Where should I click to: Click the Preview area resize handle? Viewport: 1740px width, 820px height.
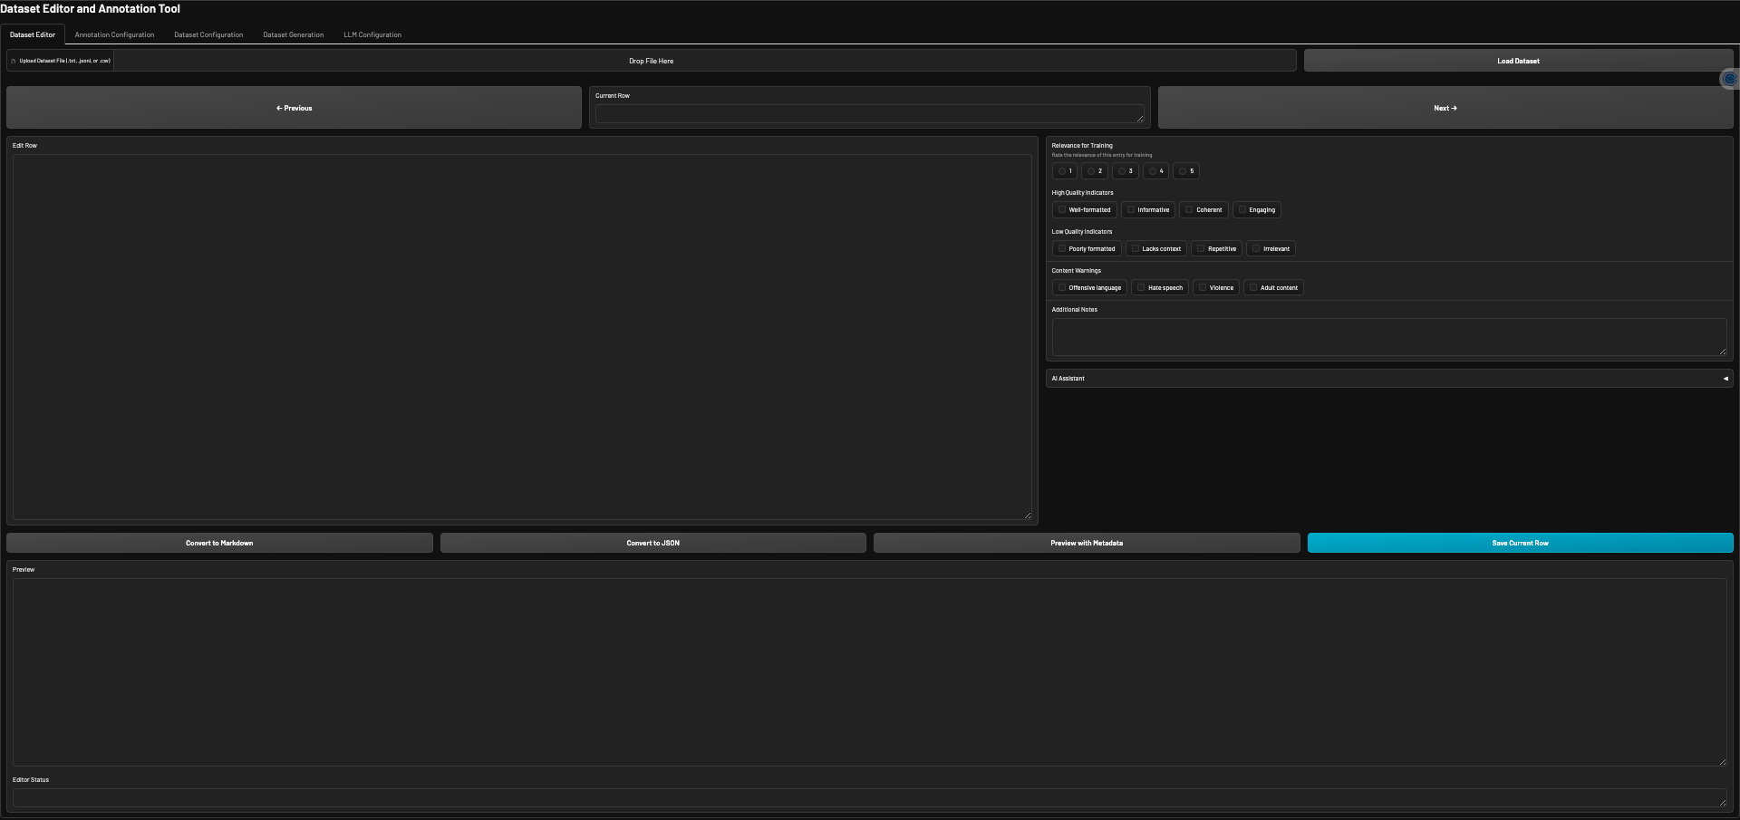(x=1723, y=762)
